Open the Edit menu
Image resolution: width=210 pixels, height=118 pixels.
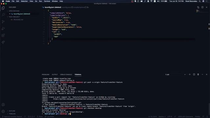pyautogui.click(x=17, y=1)
